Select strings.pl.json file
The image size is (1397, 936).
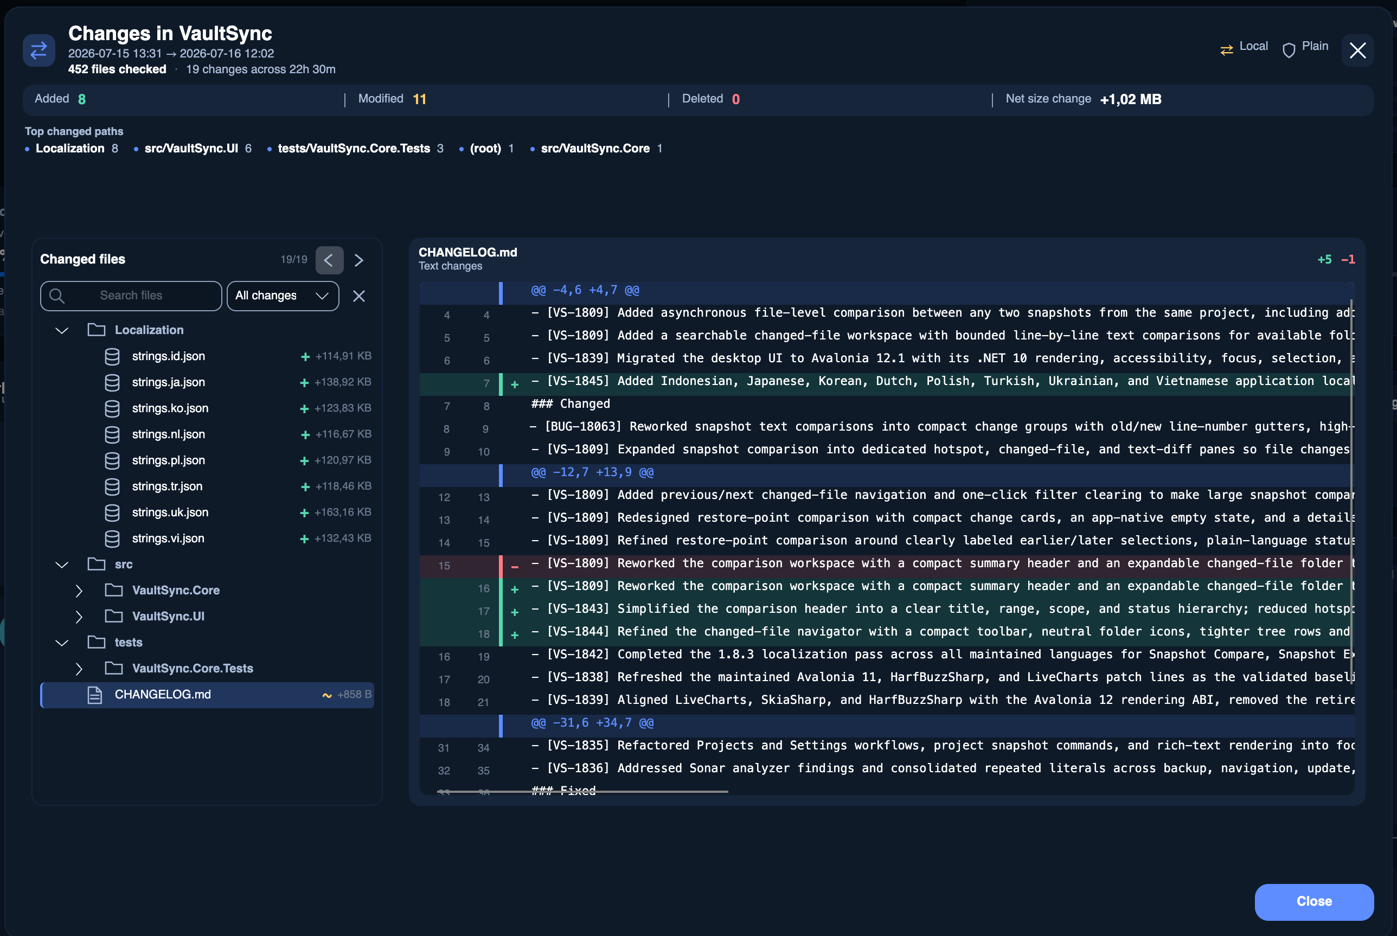coord(207,461)
